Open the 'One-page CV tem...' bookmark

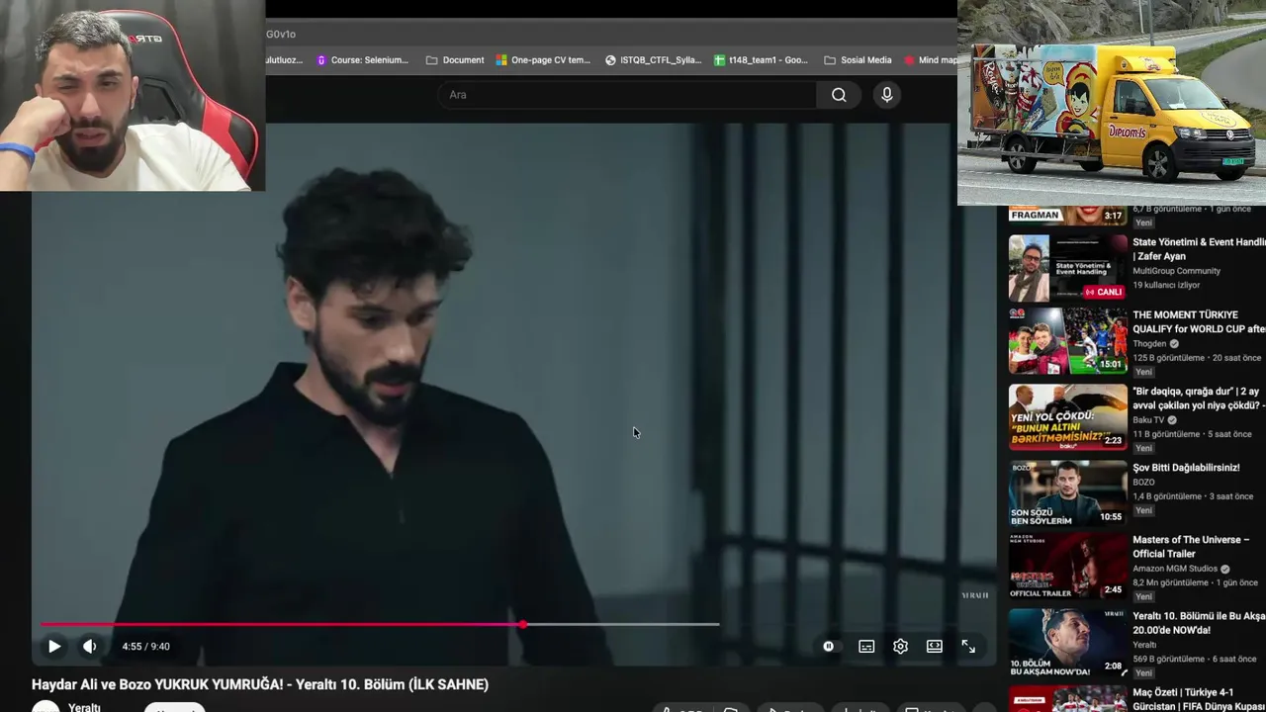543,60
